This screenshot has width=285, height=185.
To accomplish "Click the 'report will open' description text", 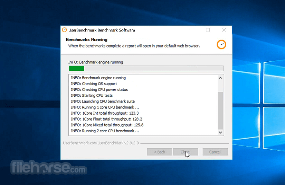I will 134,46.
